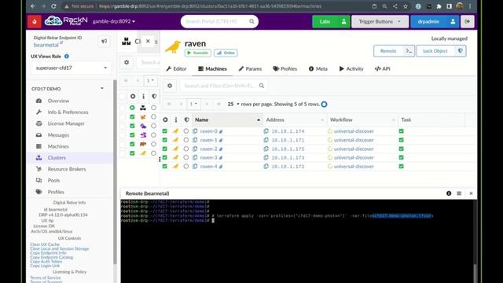The image size is (503, 283).
Task: Check the select-all box in clusters list header
Action: (x=123, y=96)
